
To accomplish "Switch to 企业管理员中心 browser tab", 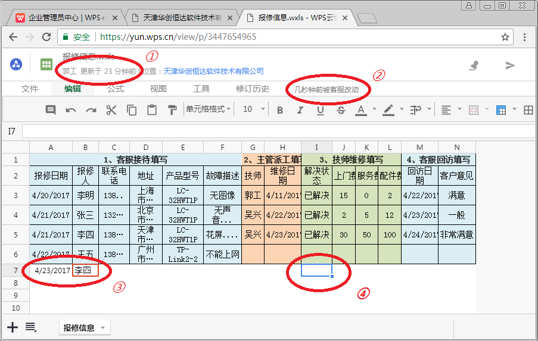I will (67, 18).
